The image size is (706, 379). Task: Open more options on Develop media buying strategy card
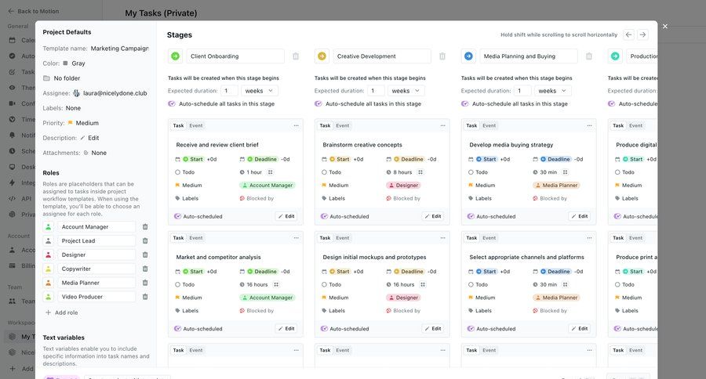589,125
